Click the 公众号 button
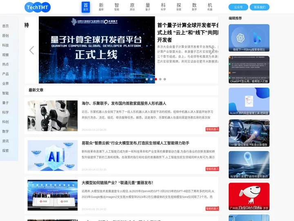 point(238,7)
